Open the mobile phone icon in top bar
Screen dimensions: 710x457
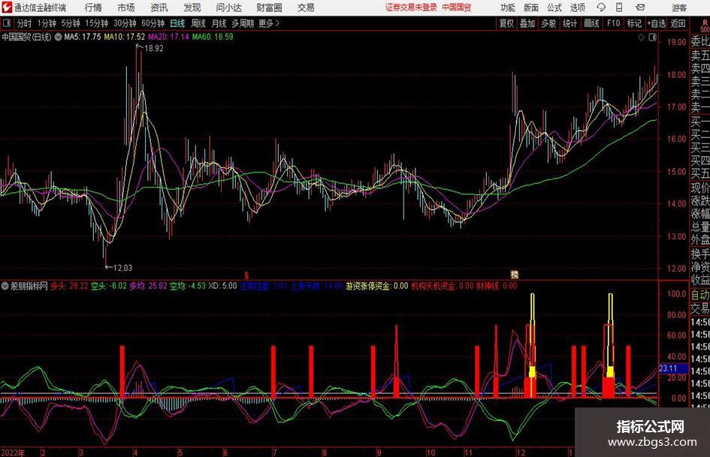pos(619,8)
